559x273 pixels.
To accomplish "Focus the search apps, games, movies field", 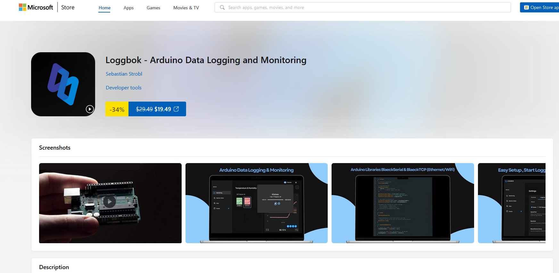I will (x=365, y=7).
